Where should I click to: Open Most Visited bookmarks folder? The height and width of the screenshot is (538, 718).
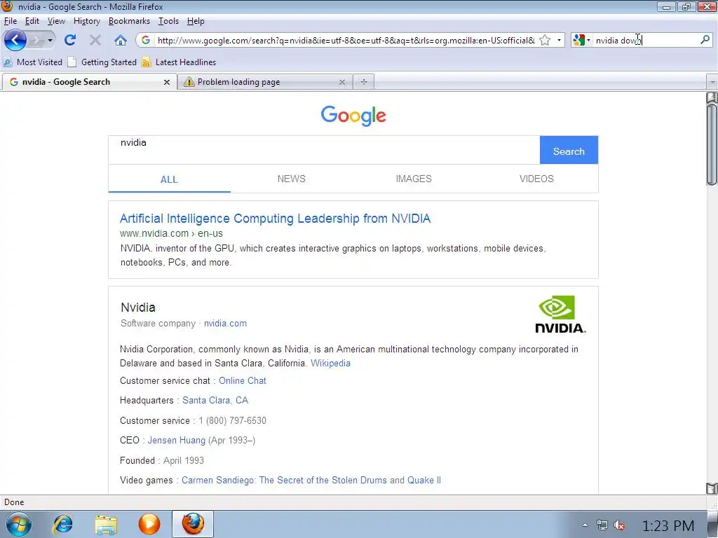point(33,62)
